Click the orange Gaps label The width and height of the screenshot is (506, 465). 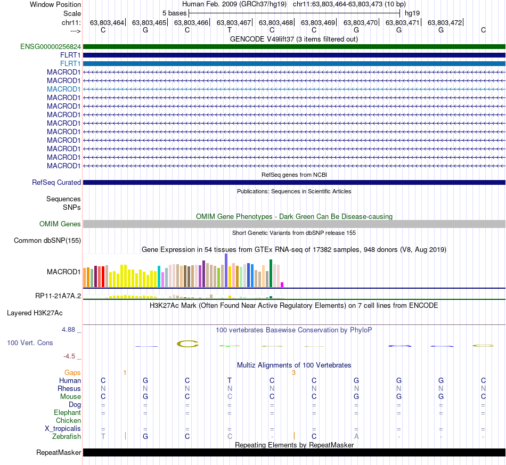(x=72, y=373)
